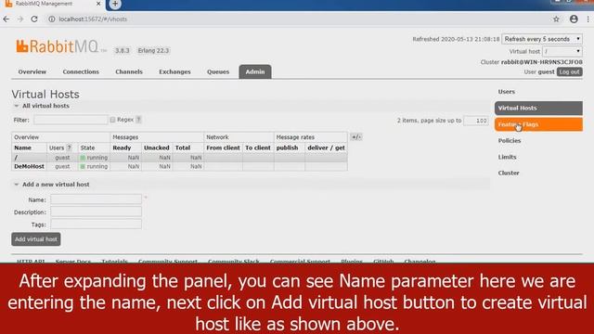The image size is (594, 334).
Task: Open Limits in the admin sidebar
Action: click(x=507, y=157)
